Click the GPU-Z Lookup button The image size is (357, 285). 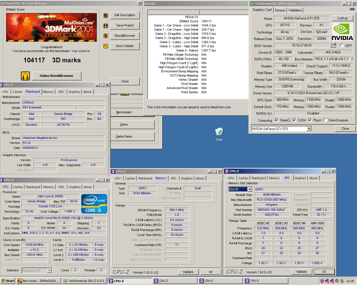coord(342,18)
